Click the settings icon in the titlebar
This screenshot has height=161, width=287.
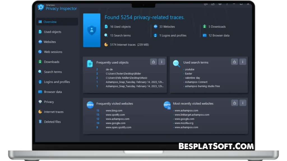pyautogui.click(x=220, y=4)
